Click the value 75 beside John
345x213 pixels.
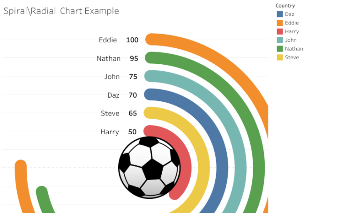133,77
